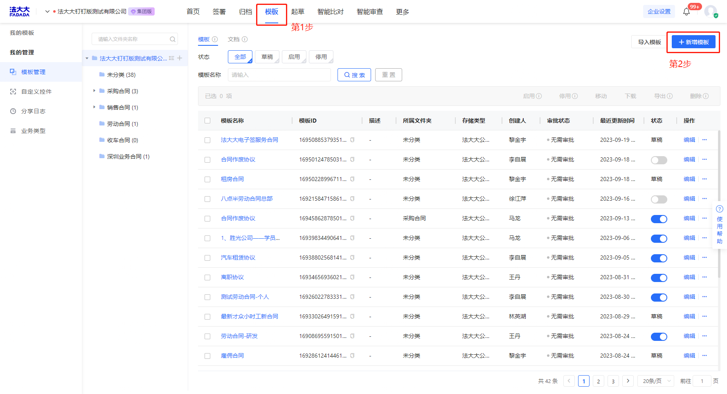
Task: Click the folder name search field
Action: pos(135,39)
